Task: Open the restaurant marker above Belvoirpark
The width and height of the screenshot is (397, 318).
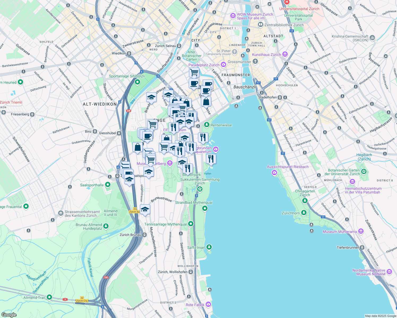Action: click(x=188, y=169)
